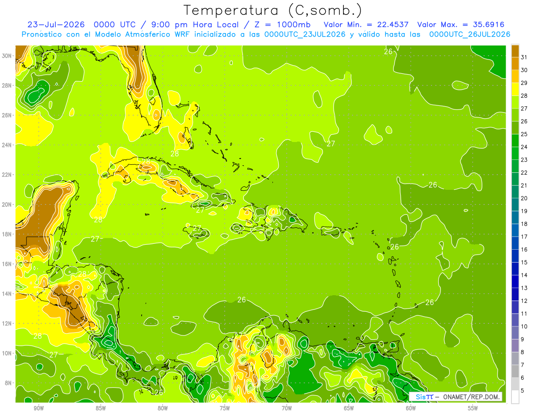
Task: Click the legend value 9
Action: pyautogui.click(x=523, y=339)
